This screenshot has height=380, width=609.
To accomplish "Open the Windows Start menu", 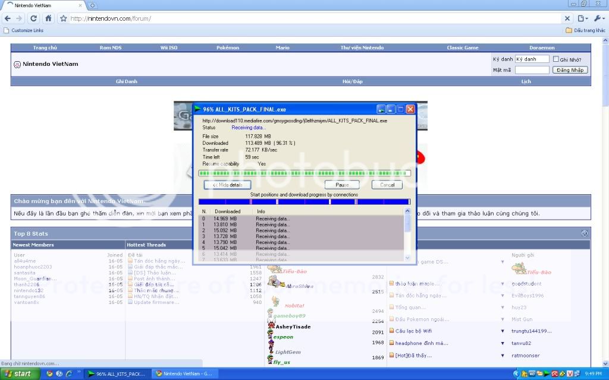I will point(20,374).
